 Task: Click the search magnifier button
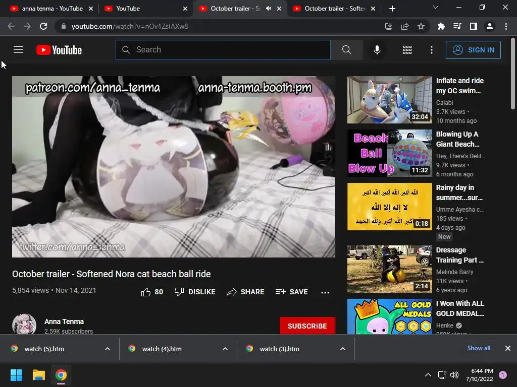[346, 50]
